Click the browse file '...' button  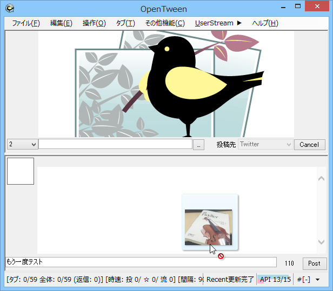(198, 145)
